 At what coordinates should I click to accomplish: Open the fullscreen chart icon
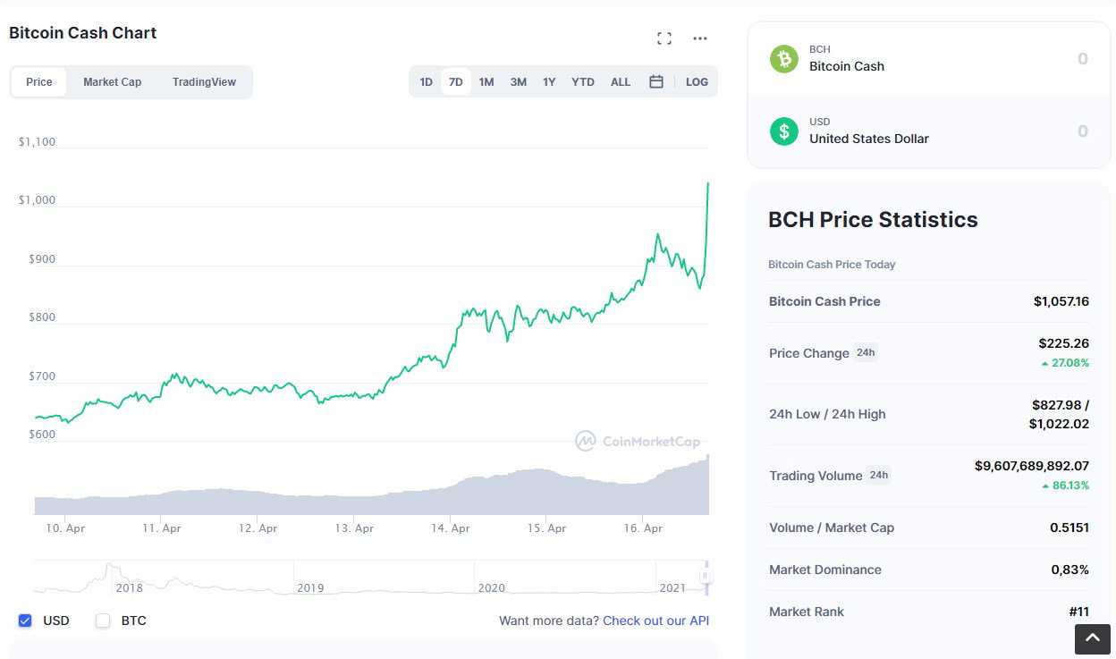[664, 38]
